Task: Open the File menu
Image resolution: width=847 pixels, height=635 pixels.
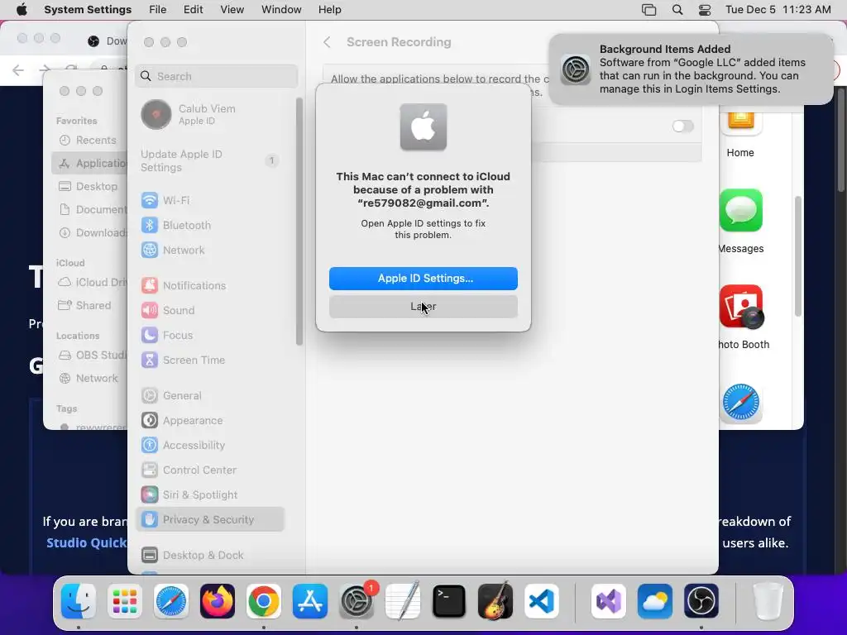Action: click(158, 10)
